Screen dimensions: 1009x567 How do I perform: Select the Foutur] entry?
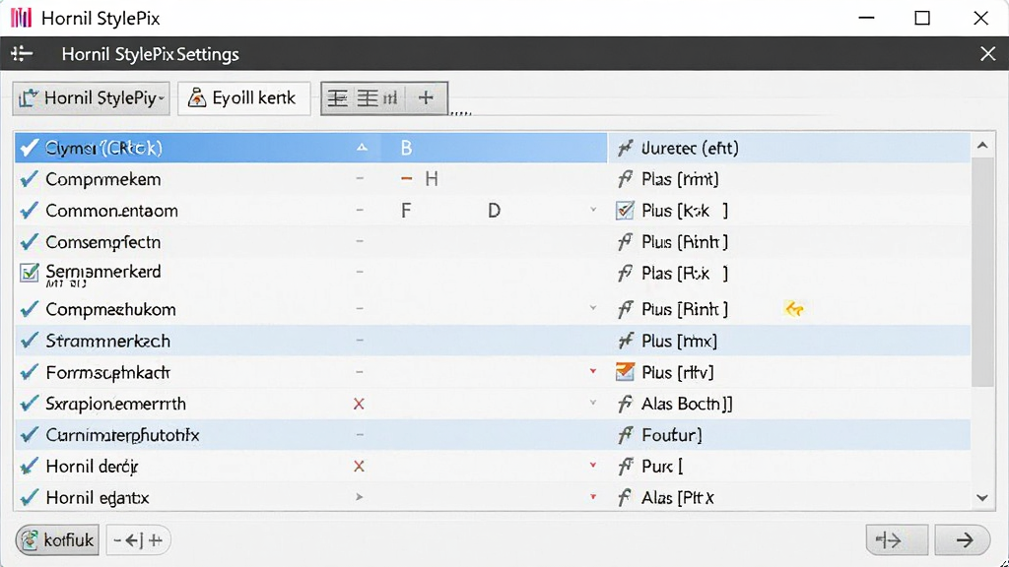(x=671, y=435)
